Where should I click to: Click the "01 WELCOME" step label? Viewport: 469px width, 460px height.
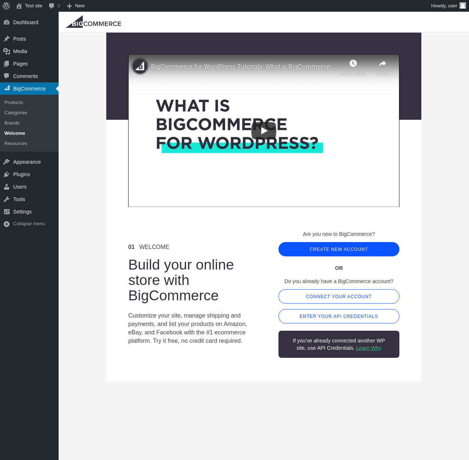pos(149,247)
